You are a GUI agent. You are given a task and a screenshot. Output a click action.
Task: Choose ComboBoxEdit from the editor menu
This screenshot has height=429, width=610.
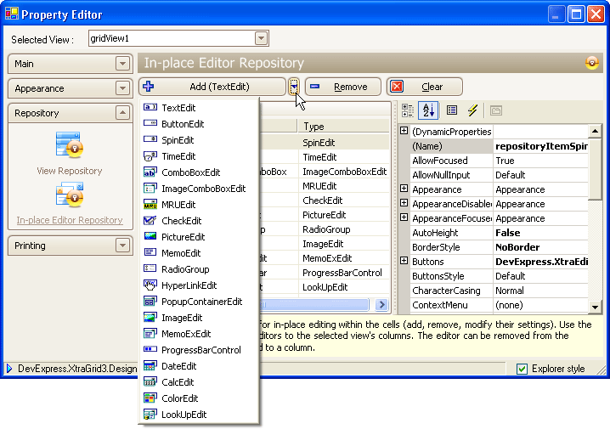point(199,172)
